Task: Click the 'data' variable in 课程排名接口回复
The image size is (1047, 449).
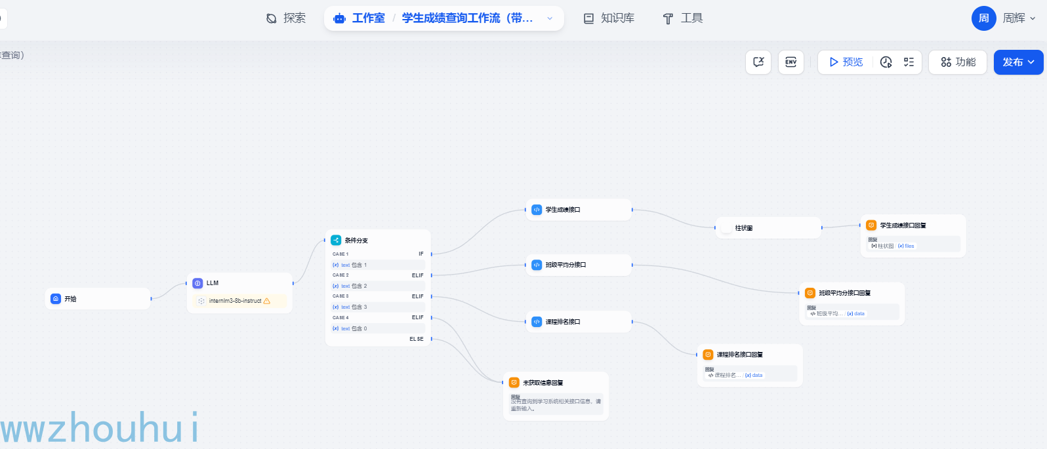Action: (x=754, y=376)
